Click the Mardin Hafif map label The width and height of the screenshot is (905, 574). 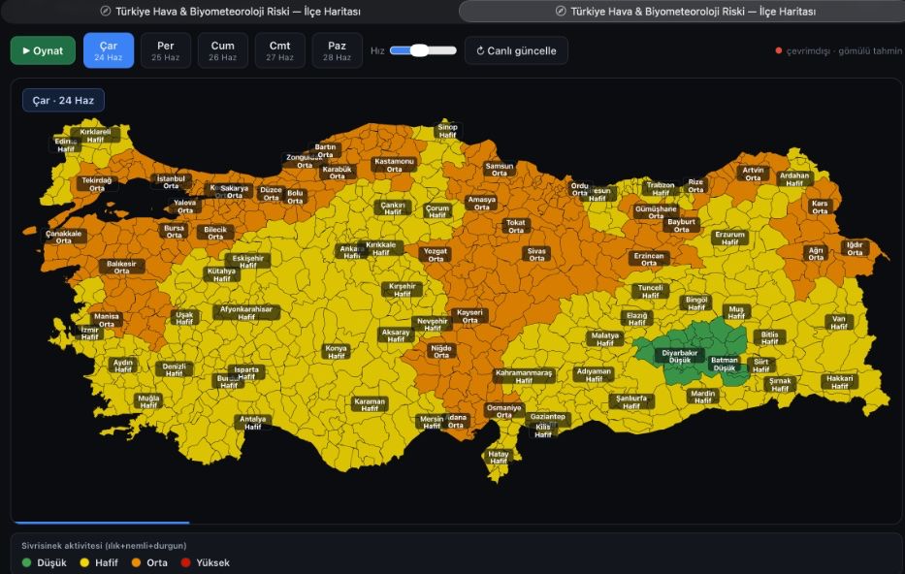[x=702, y=397]
